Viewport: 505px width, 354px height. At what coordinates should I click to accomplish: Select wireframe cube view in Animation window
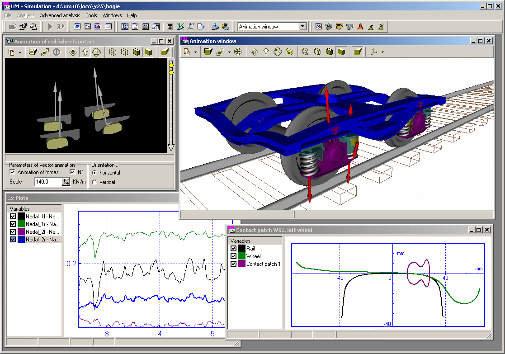pos(306,52)
